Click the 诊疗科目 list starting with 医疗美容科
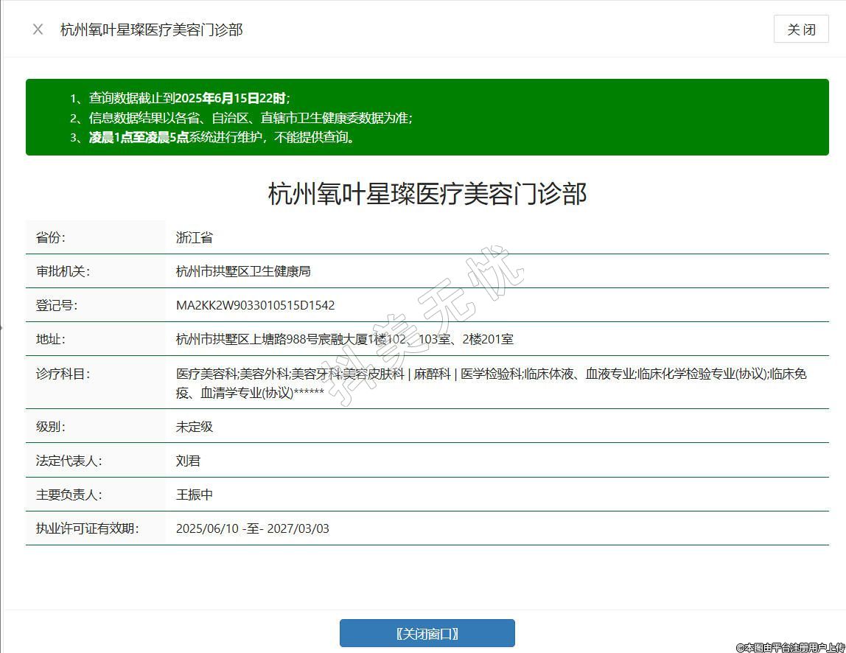 coord(490,383)
